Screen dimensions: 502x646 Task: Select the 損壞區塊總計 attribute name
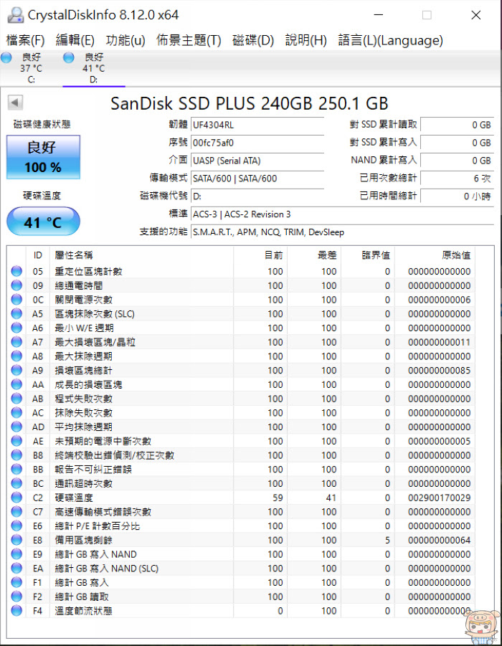(84, 371)
